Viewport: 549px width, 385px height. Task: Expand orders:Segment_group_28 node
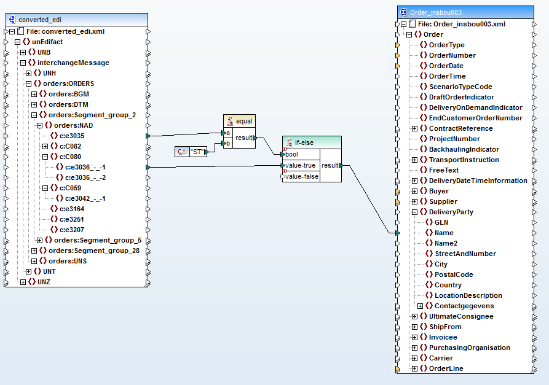tap(34, 251)
